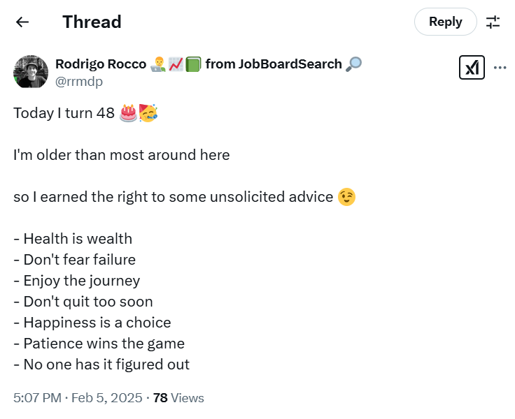Click the 78 Views count
Screen dimensions: 515x419
(x=178, y=398)
